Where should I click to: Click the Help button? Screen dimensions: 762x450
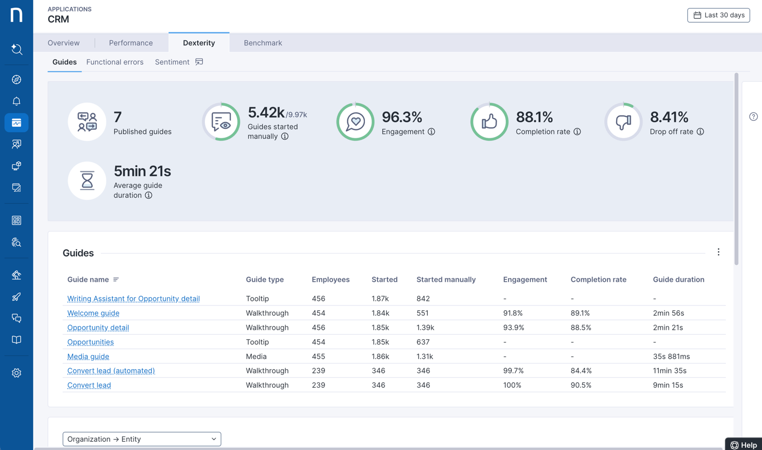(743, 445)
